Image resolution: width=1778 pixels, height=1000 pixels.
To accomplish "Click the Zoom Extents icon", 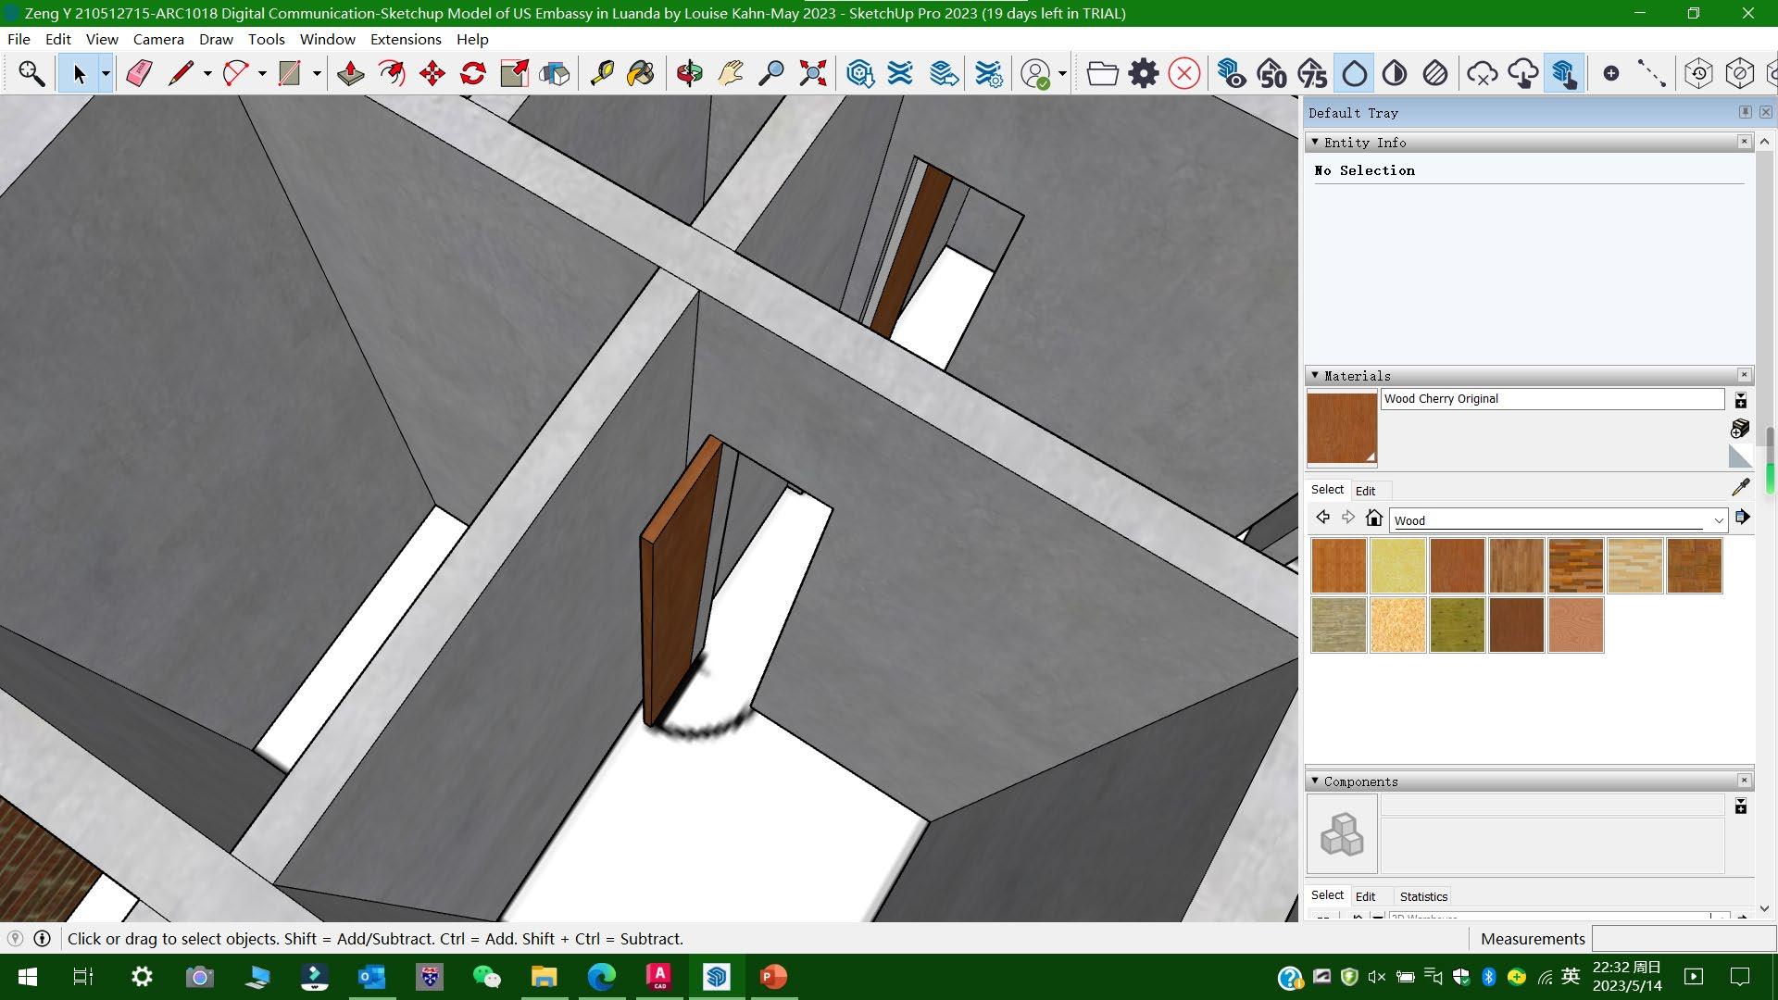I will click(x=812, y=73).
